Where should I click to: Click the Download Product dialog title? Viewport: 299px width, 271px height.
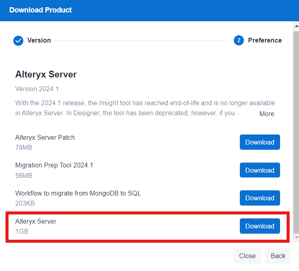click(41, 10)
